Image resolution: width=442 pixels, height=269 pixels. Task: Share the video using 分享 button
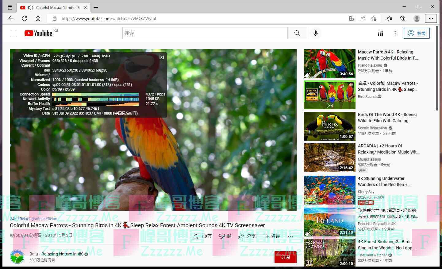(247, 236)
